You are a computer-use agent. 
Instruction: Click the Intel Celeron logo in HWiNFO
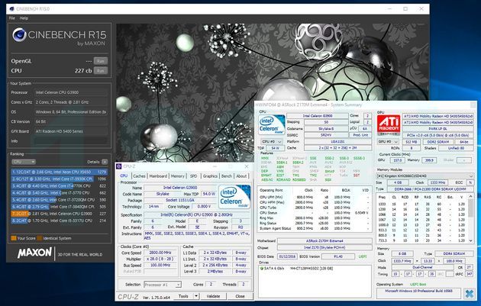pyautogui.click(x=272, y=124)
